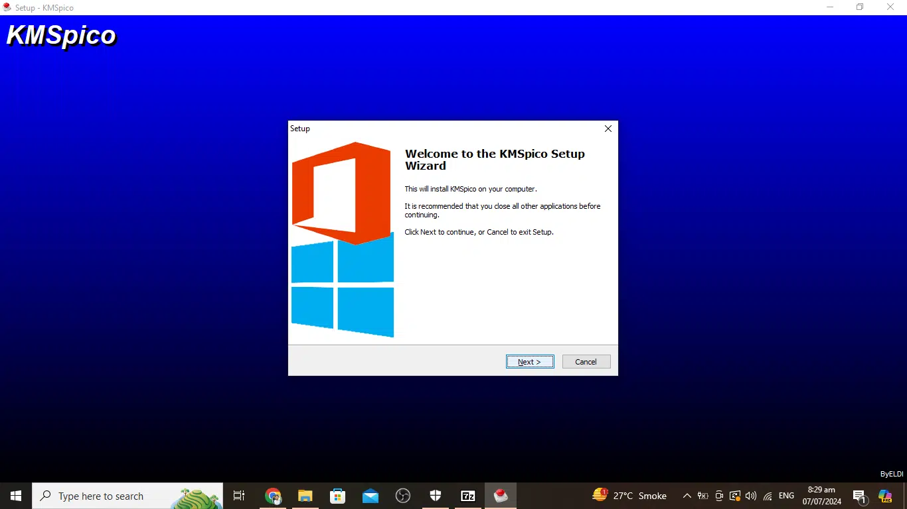Open Task View from the taskbar
This screenshot has width=907, height=509.
[x=239, y=496]
